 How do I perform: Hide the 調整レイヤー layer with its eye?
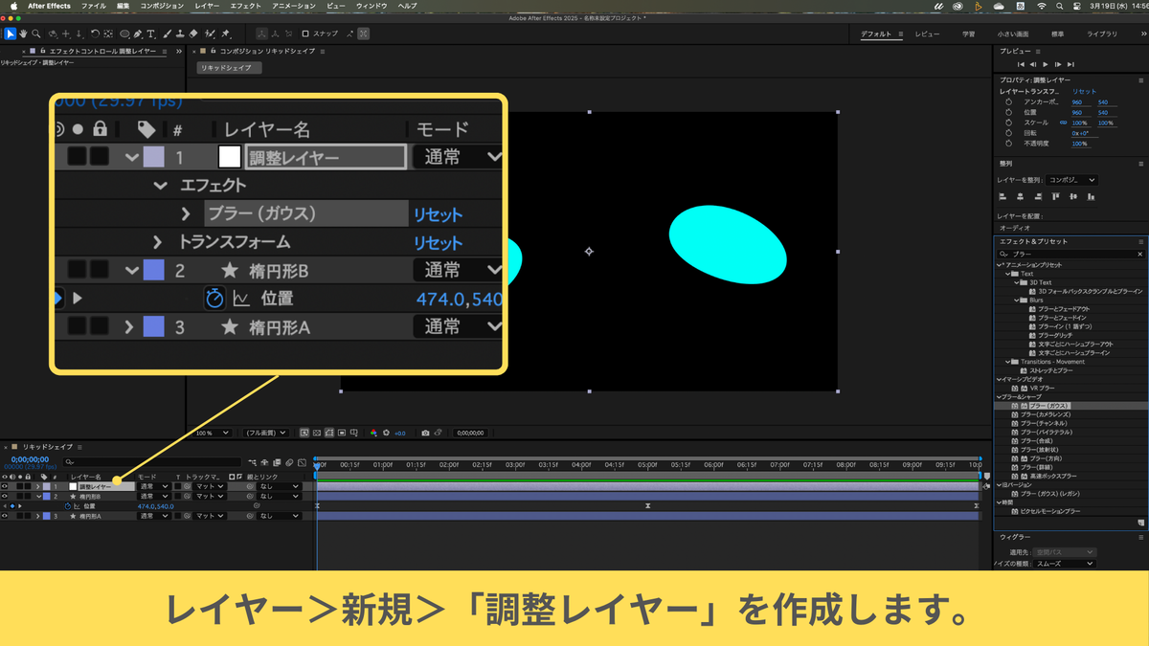pos(5,486)
